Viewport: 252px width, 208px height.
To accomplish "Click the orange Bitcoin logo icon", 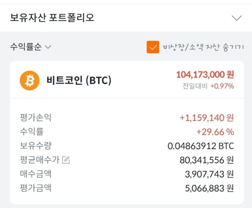I will coord(30,81).
